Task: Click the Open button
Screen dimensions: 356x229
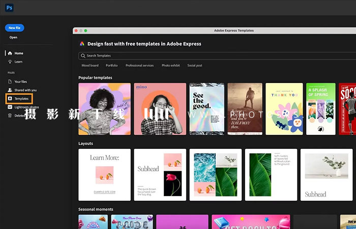Action: point(13,37)
